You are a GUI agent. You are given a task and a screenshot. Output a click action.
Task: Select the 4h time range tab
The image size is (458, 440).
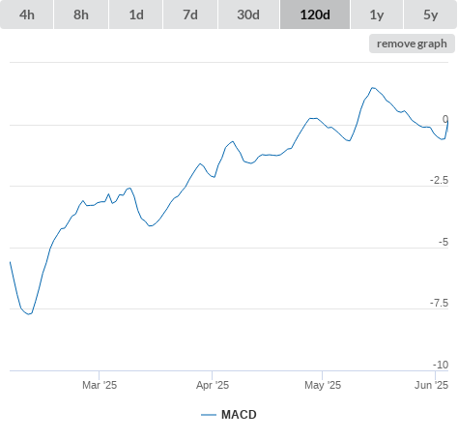tap(27, 15)
